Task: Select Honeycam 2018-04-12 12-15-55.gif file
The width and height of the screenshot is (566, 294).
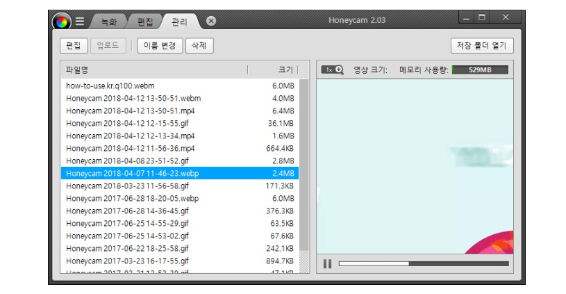Action: [x=127, y=123]
